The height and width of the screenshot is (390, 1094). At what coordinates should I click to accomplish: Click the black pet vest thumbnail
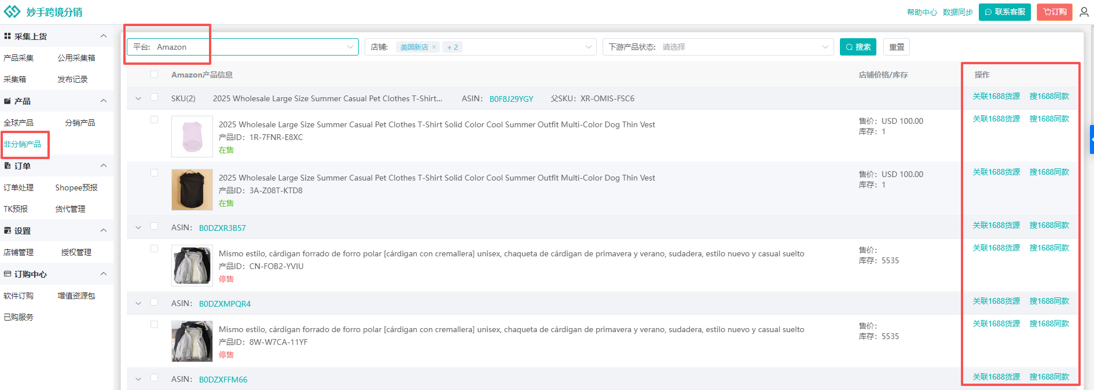[192, 190]
